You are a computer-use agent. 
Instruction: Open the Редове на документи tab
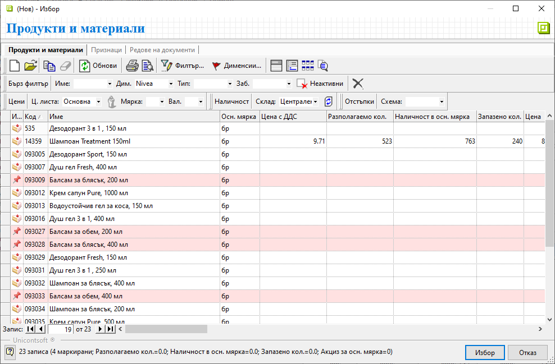coord(162,50)
